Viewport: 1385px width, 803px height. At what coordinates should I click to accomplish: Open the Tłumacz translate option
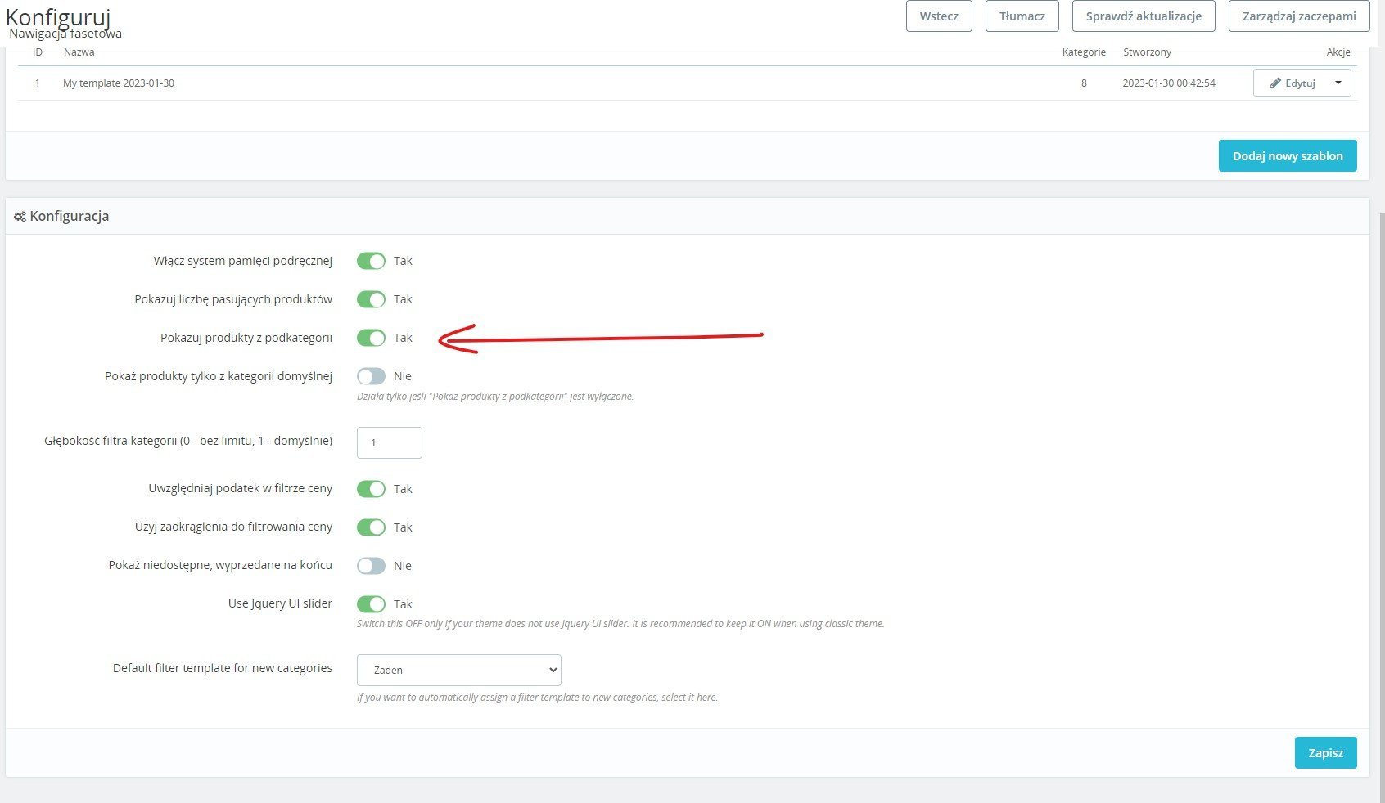(x=1022, y=16)
